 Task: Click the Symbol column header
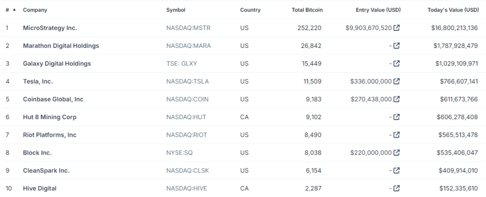tap(176, 10)
